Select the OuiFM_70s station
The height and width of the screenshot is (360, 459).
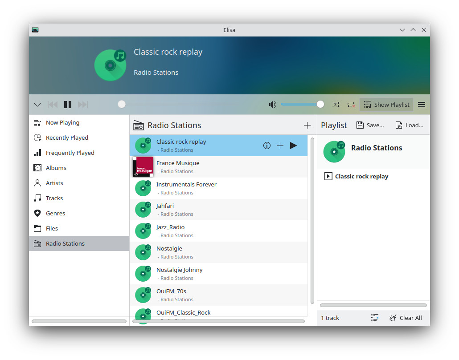coord(218,295)
